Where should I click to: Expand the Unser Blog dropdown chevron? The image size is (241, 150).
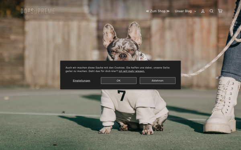tap(195, 11)
